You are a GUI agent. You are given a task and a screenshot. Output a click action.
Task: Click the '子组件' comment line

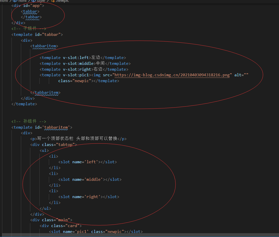click(x=29, y=28)
